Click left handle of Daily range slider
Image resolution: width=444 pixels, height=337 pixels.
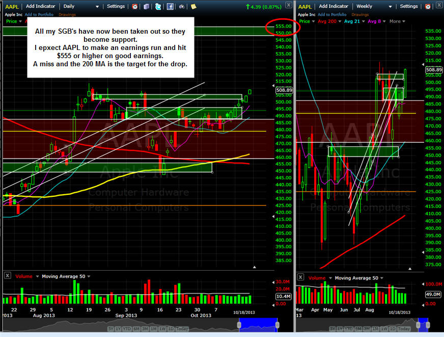(239, 325)
